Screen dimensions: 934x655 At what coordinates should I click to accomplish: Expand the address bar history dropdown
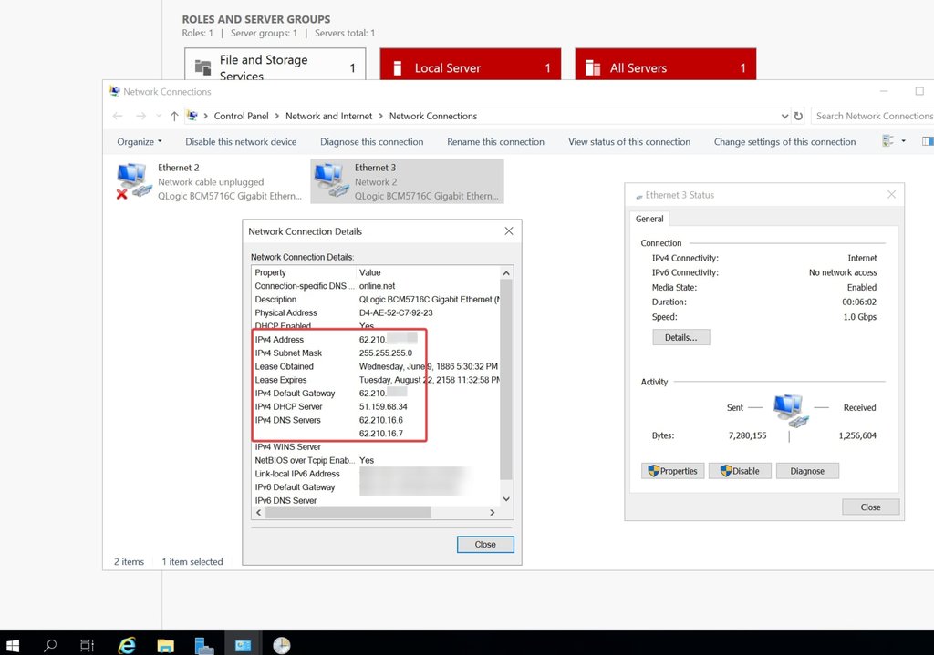[784, 116]
